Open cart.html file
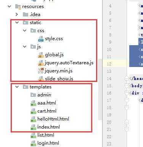This screenshot has height=147, width=143. [x=47, y=111]
